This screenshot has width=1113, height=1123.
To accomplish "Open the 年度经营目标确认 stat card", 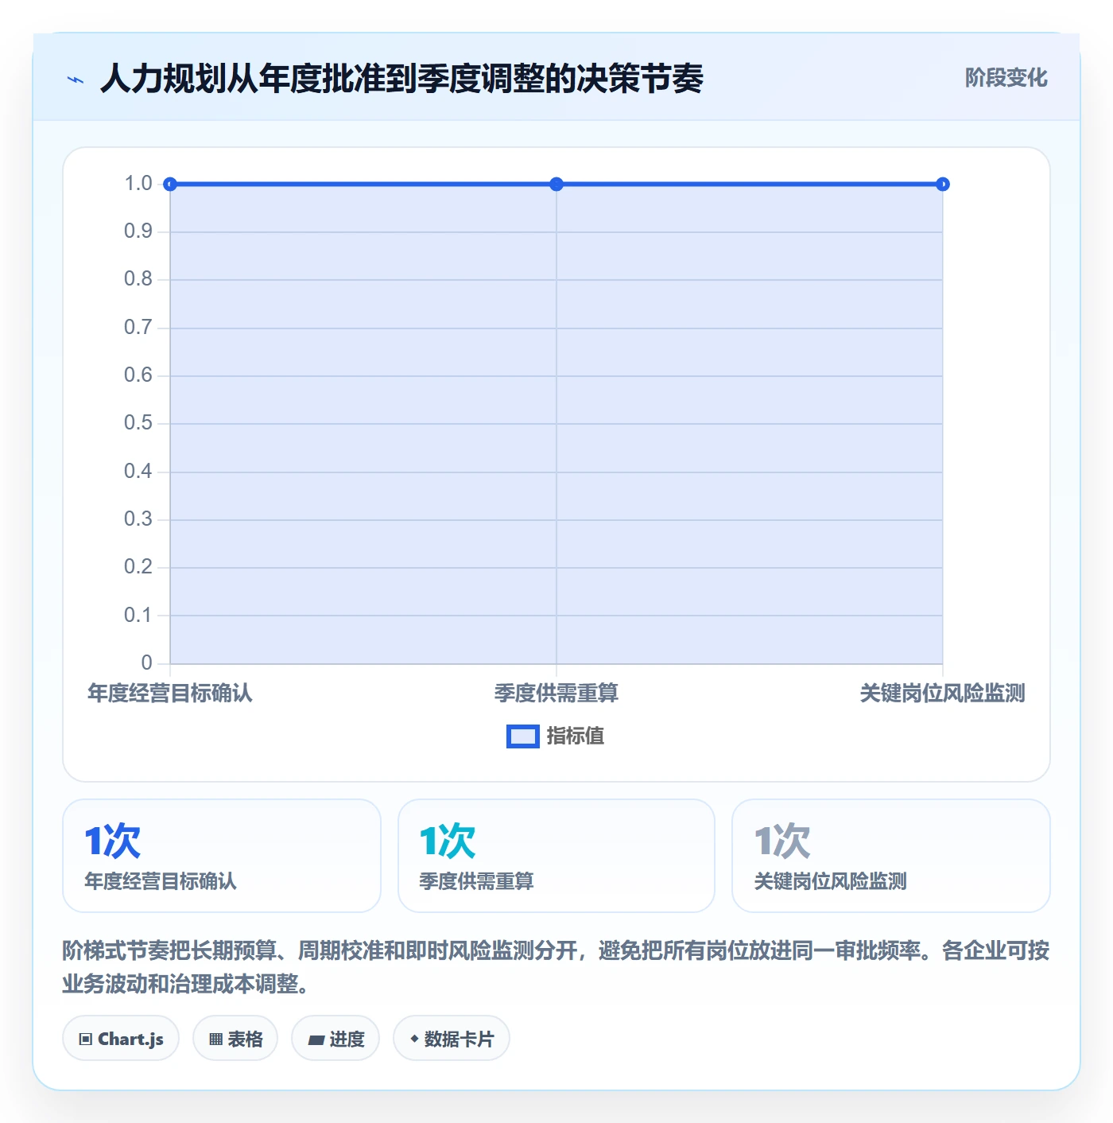I will (x=222, y=856).
